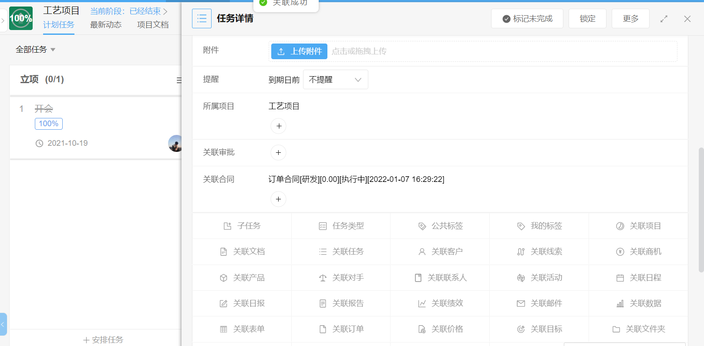Click the 上传附件 upload button

tap(299, 51)
